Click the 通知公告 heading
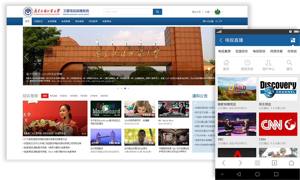The image size is (300, 180). tap(200, 96)
